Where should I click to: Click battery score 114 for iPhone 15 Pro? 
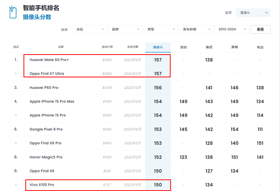pos(260,115)
